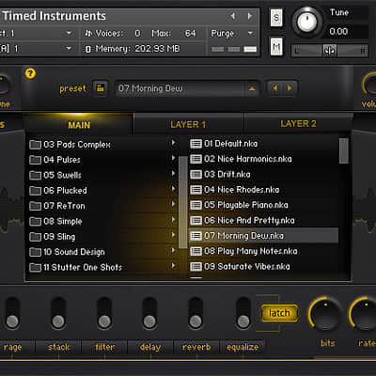
Task: Open the equalize effect tab
Action: pyautogui.click(x=243, y=347)
